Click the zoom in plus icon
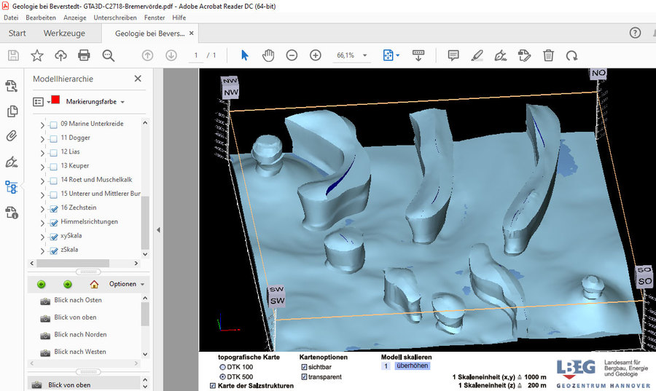The image size is (656, 391). click(x=316, y=55)
